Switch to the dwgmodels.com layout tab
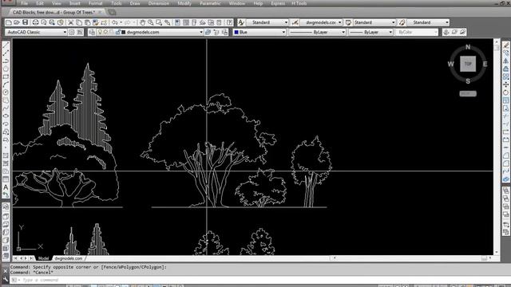Image resolution: width=511 pixels, height=287 pixels. tap(69, 258)
